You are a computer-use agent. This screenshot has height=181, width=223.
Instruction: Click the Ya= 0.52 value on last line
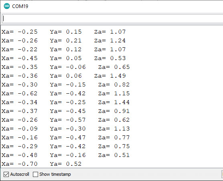tap(65, 164)
